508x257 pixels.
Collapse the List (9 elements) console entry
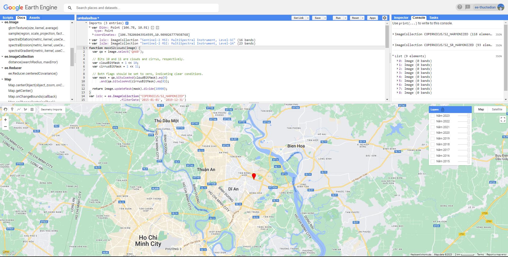point(393,56)
